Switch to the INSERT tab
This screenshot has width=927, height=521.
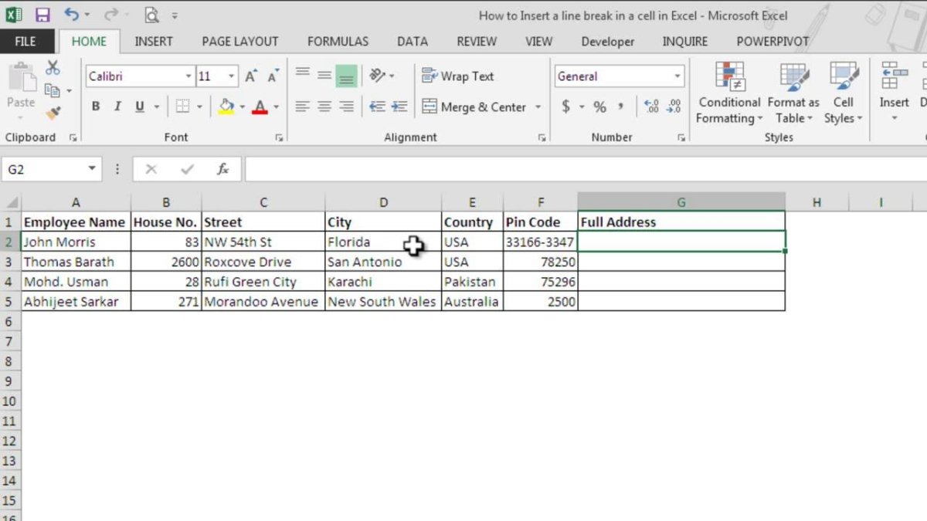tap(153, 42)
